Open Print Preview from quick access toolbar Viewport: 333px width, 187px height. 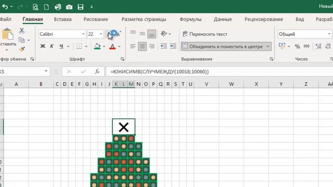click(35, 7)
